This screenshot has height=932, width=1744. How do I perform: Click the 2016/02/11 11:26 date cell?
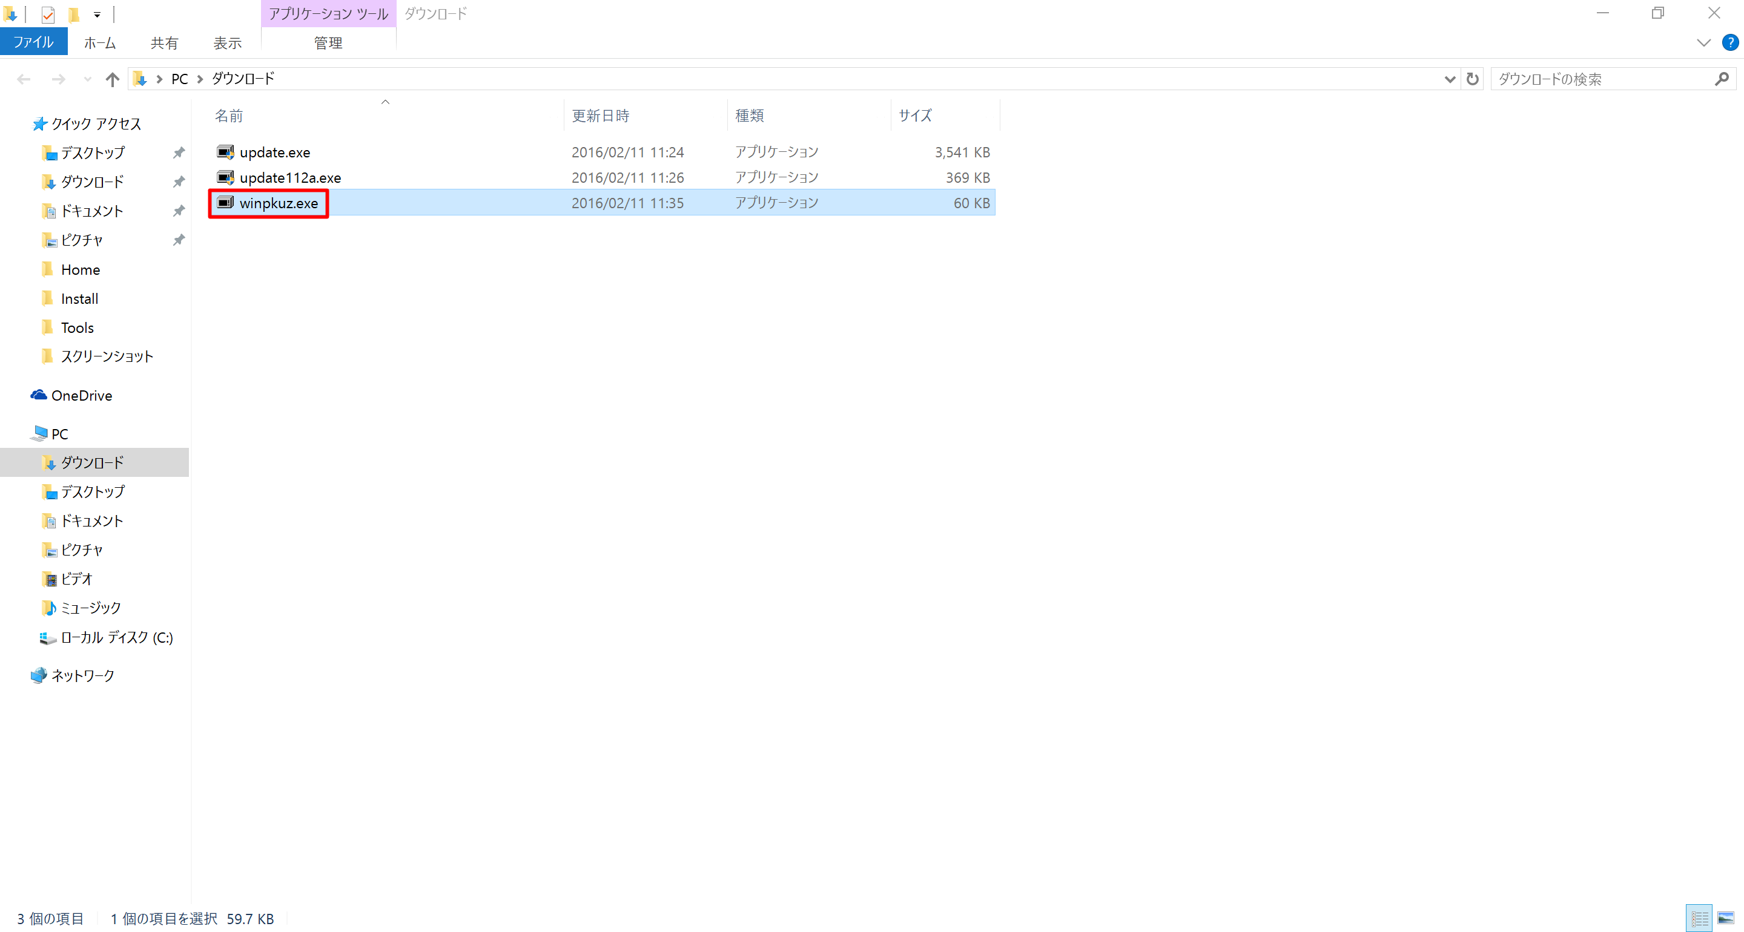627,177
